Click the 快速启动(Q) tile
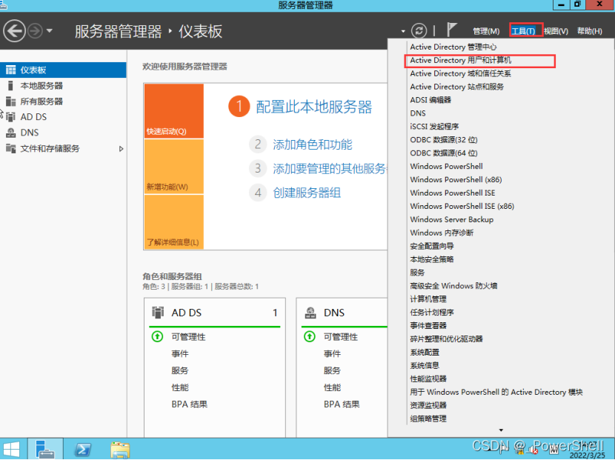615x460 pixels. [x=173, y=111]
